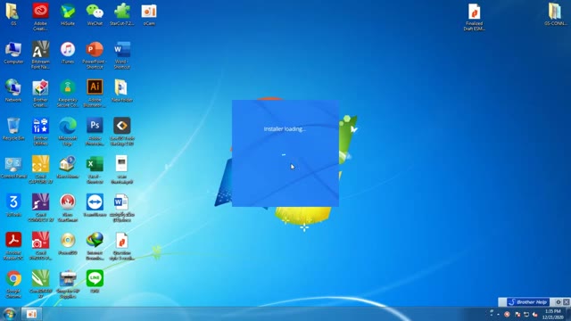The image size is (571, 321).
Task: Select the Recycle Bin
Action: coord(13,128)
